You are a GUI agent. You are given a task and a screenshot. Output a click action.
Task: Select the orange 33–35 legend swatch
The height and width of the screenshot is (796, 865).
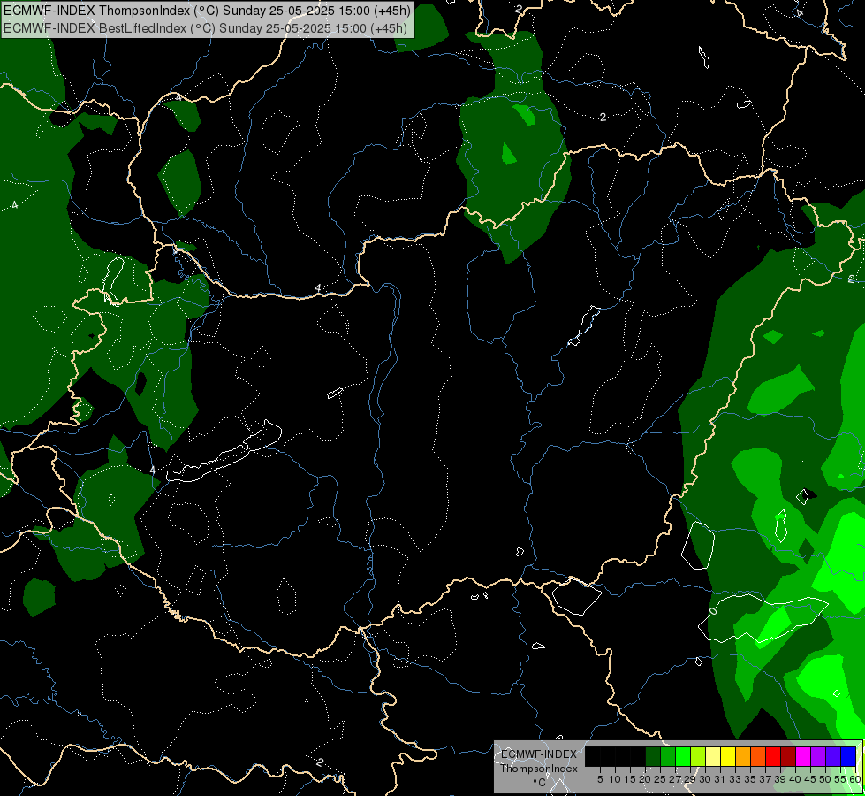point(743,756)
